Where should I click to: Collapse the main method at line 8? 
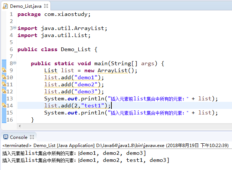tap(14, 63)
